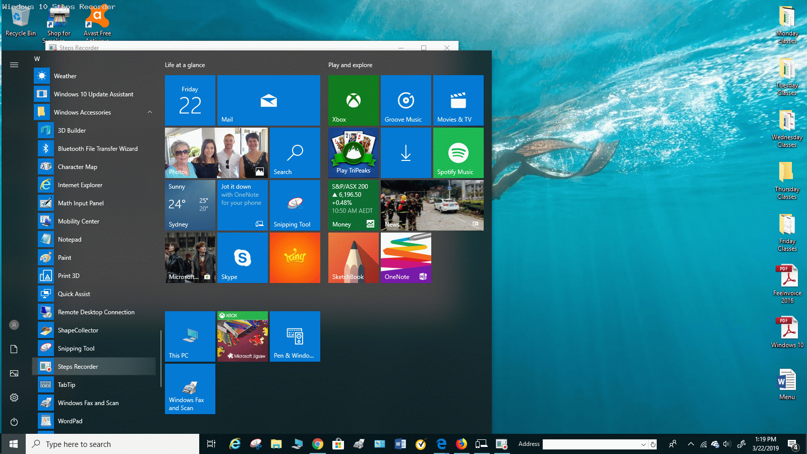This screenshot has width=807, height=454.
Task: Open the Mail tile
Action: [x=269, y=100]
